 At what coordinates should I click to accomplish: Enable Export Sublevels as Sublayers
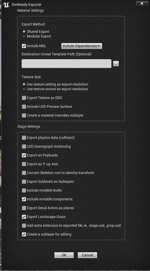(x=24, y=182)
